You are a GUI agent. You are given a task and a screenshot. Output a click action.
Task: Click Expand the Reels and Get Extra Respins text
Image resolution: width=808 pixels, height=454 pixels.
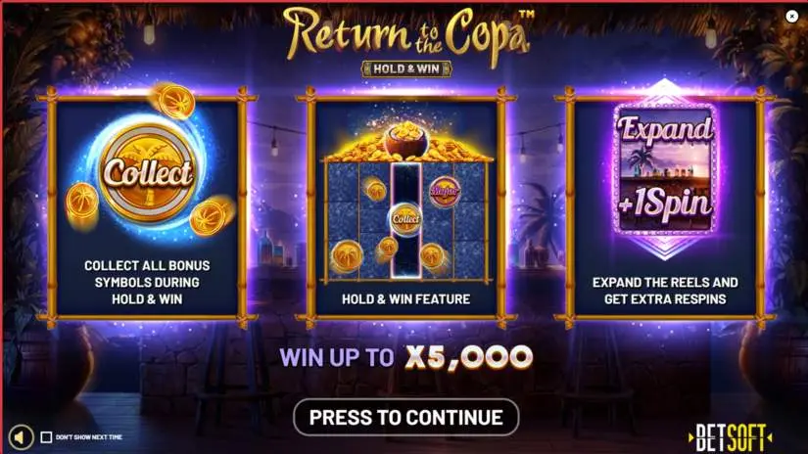[665, 291]
